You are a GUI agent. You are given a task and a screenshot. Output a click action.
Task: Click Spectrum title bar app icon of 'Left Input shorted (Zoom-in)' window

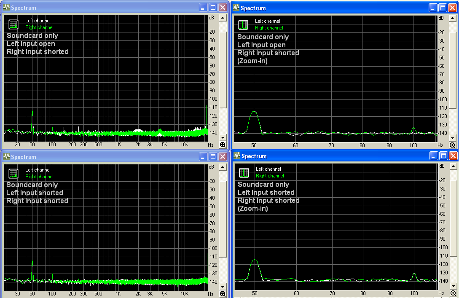(x=237, y=156)
